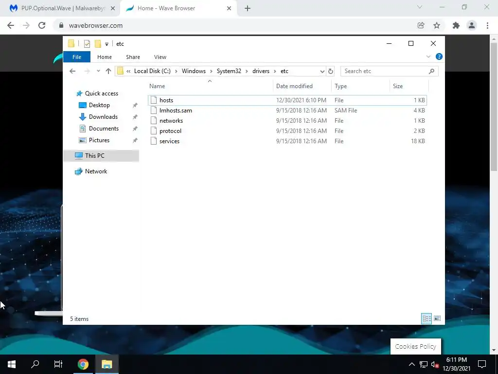The image size is (498, 374).
Task: Expand the Explorer ribbon chevron
Action: click(x=428, y=56)
